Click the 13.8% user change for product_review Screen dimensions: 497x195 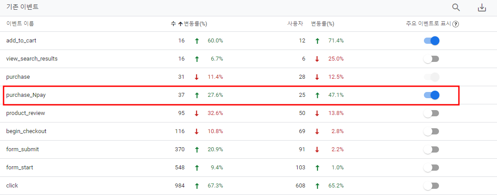tap(336, 113)
